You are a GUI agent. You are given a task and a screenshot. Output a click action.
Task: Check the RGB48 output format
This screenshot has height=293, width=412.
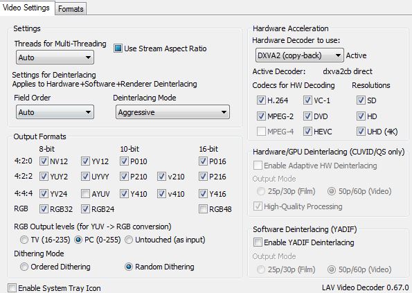[x=203, y=209]
